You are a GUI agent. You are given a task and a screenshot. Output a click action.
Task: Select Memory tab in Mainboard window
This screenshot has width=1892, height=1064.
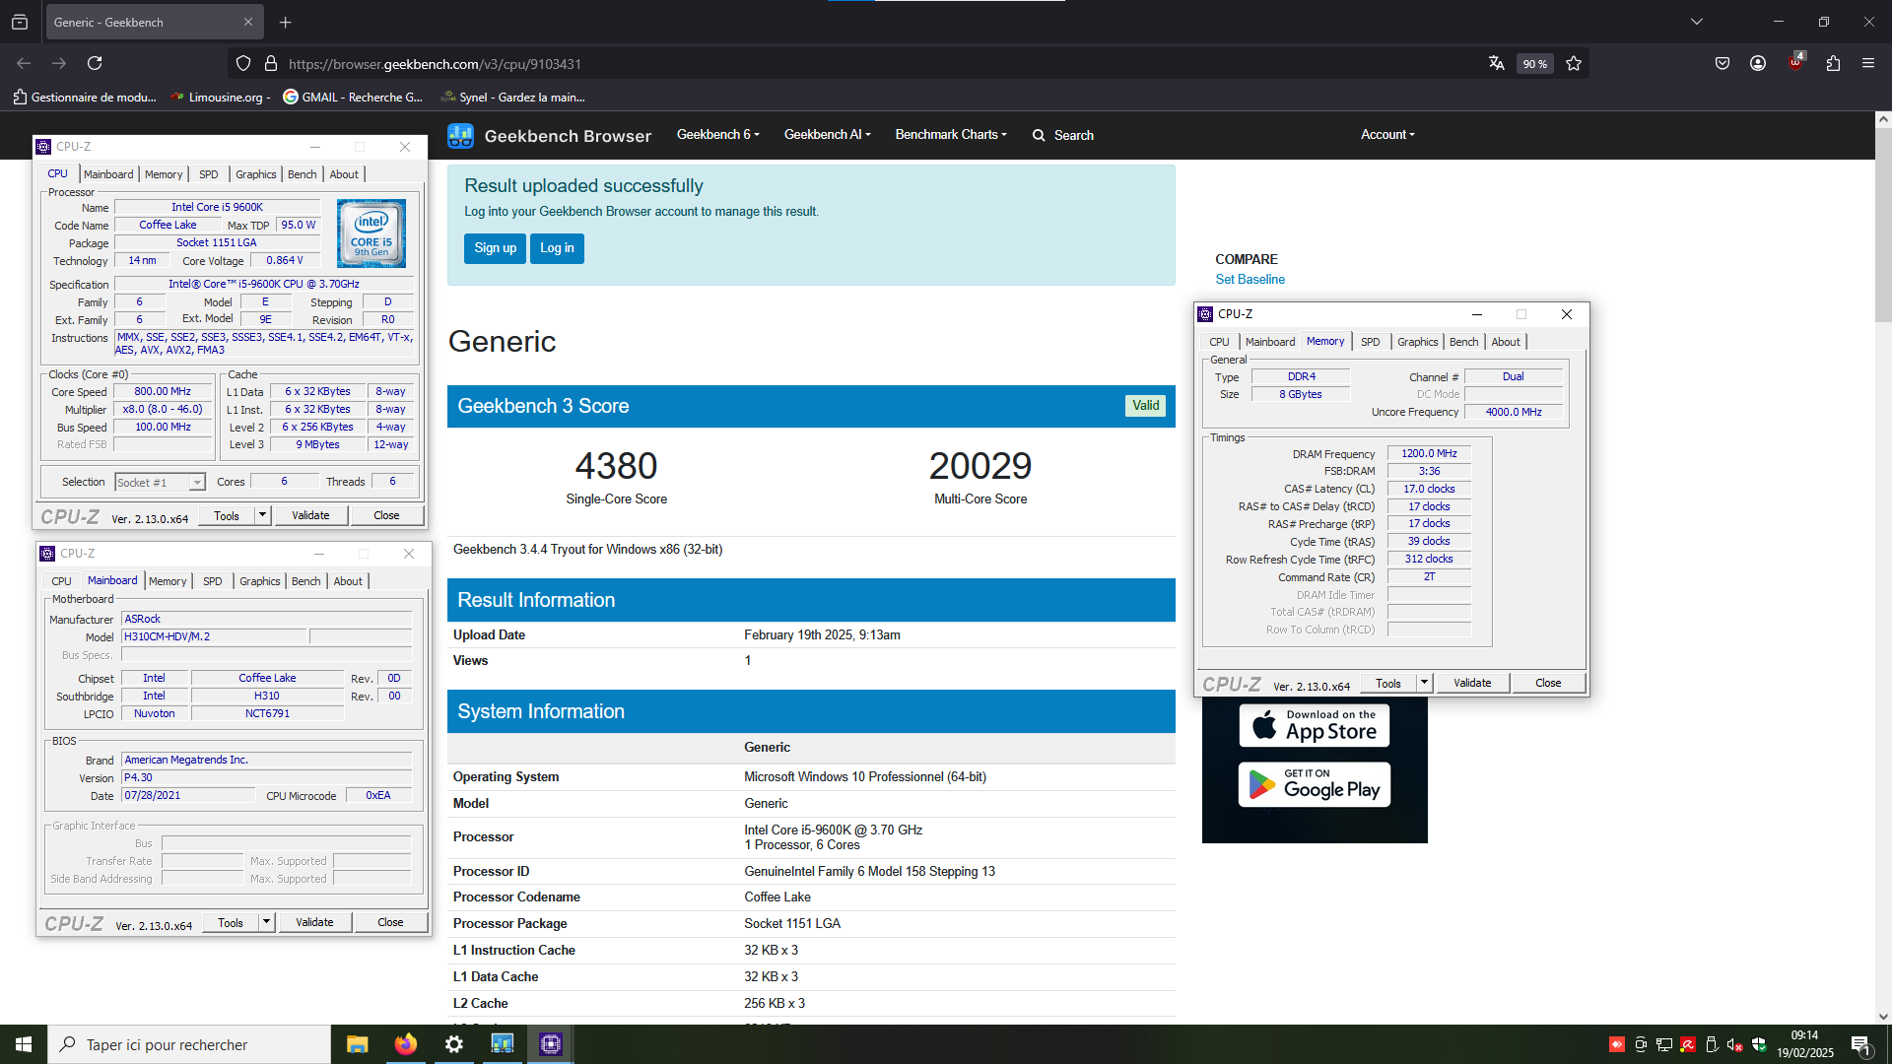[x=168, y=581]
